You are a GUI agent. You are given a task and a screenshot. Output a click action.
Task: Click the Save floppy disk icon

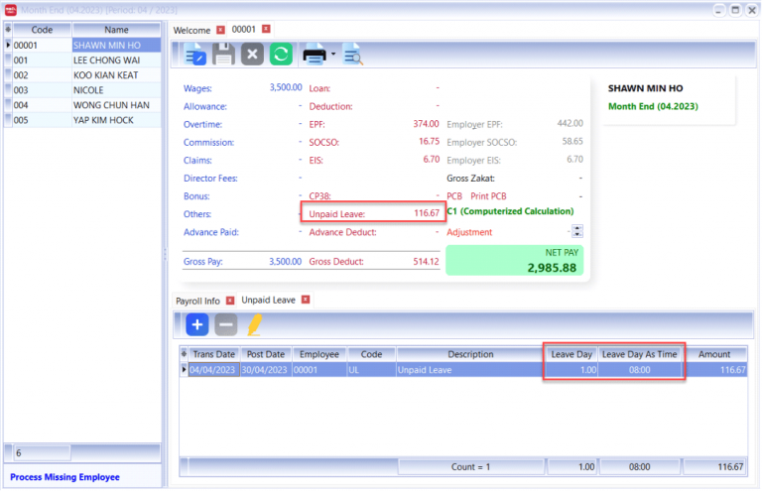point(223,55)
